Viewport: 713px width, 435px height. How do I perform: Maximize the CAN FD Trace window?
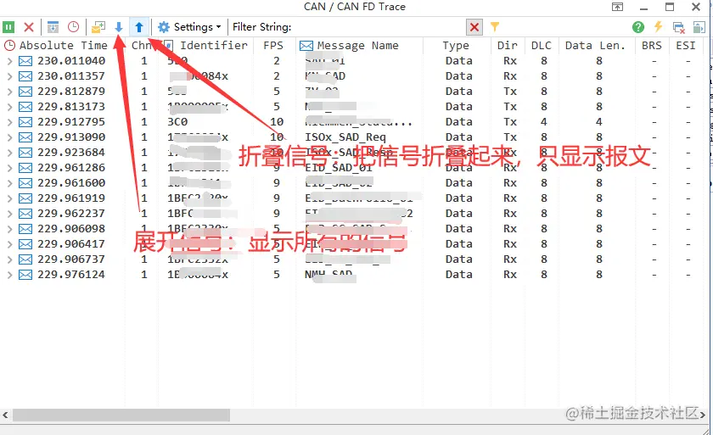click(x=670, y=7)
